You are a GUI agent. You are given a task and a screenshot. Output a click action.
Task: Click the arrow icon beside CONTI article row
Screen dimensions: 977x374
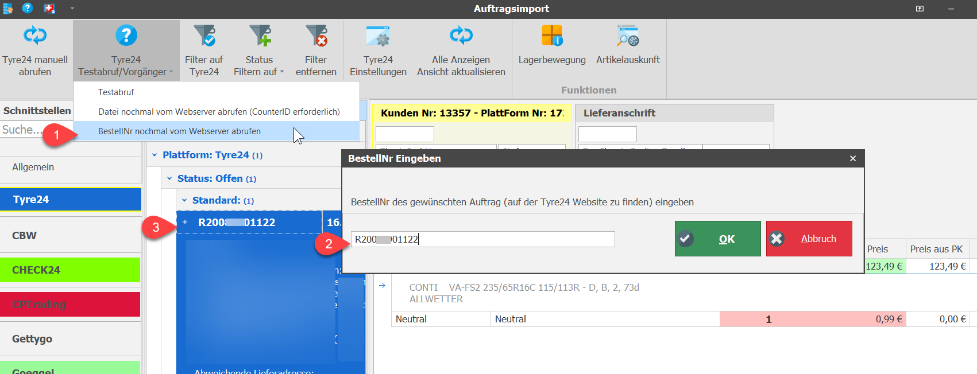click(382, 285)
